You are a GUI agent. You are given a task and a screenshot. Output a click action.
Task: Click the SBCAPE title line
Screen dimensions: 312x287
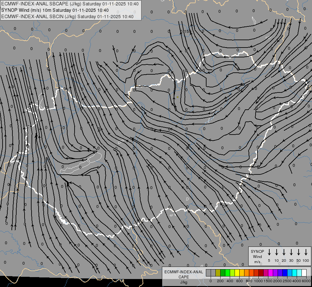pyautogui.click(x=70, y=4)
